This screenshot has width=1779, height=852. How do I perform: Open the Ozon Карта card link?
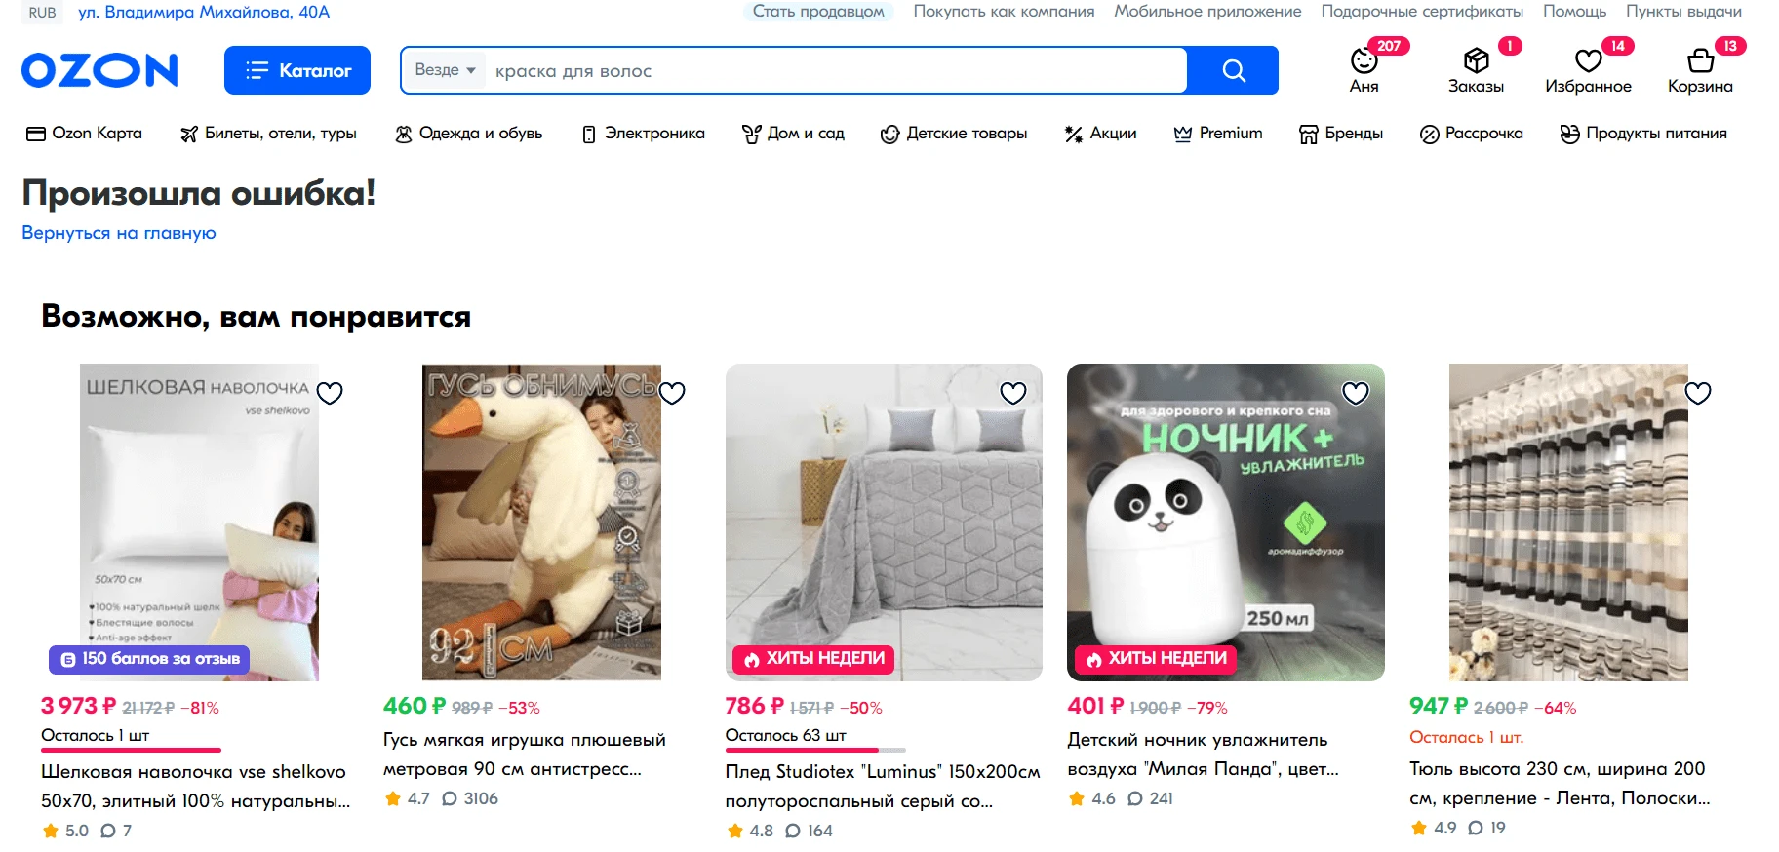[84, 134]
